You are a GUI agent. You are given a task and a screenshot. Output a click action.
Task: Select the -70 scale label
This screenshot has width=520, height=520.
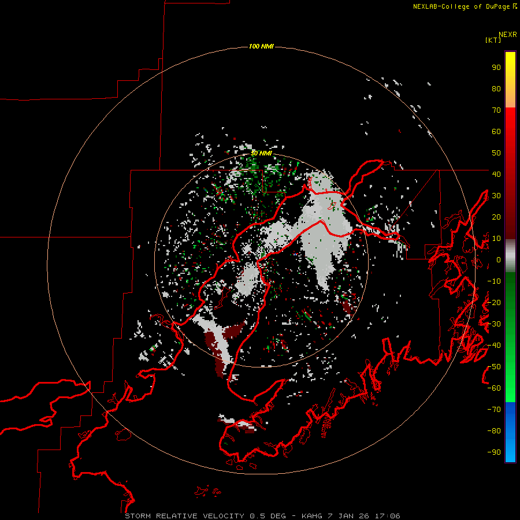point(494,410)
